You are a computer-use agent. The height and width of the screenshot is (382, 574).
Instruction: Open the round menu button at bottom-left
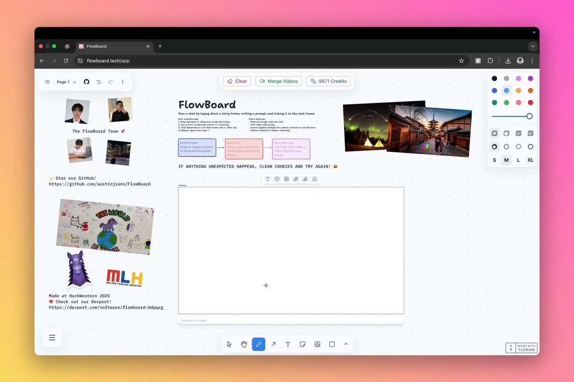click(x=52, y=338)
